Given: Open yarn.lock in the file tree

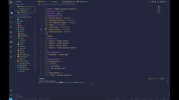Looking at the screenshot, I should pyautogui.click(x=22, y=72).
